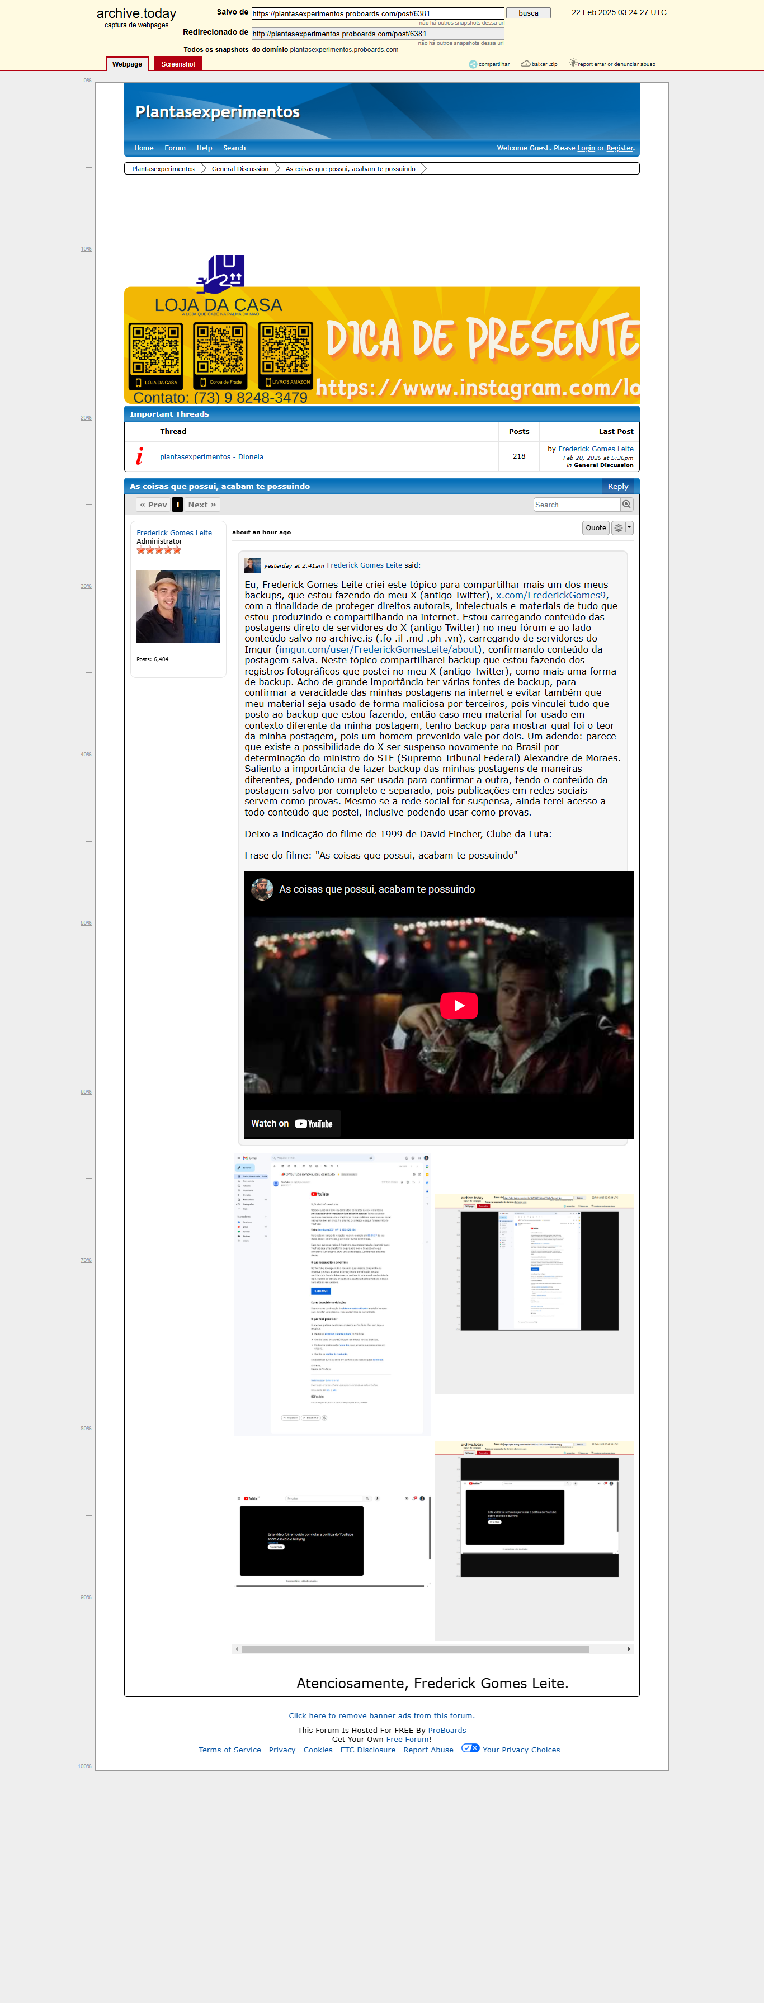Click the YouTube channel avatar in video header
This screenshot has width=764, height=2003.
click(263, 889)
